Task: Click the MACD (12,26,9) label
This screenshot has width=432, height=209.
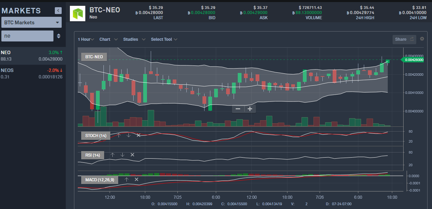Action: (100, 180)
